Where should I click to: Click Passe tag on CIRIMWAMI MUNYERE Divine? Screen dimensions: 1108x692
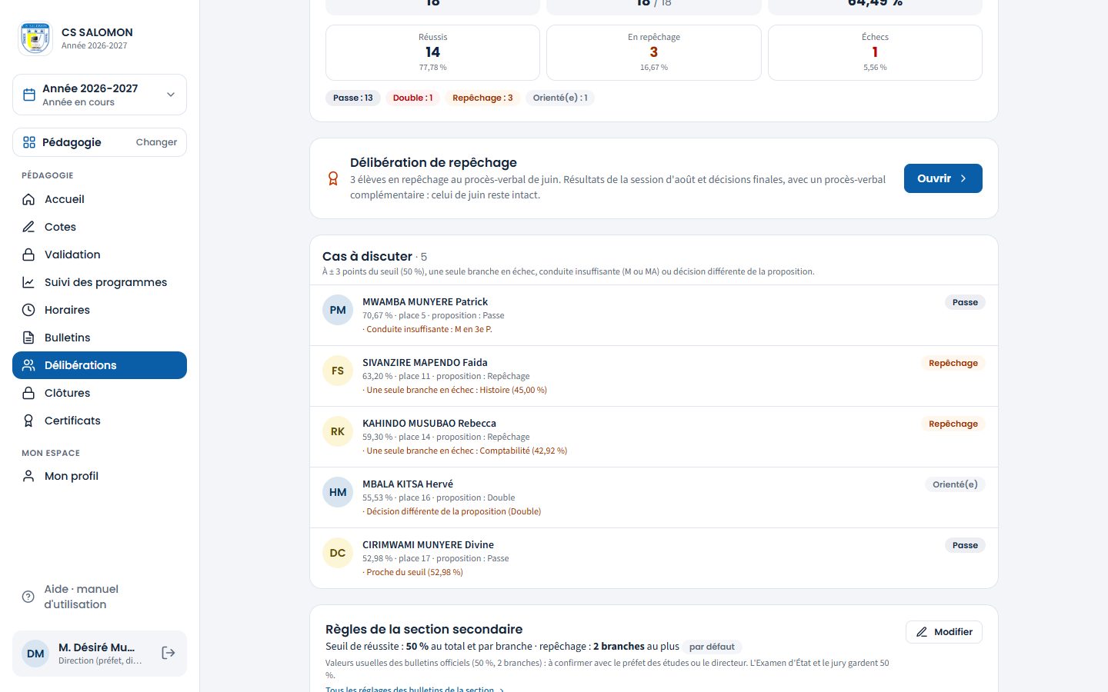[x=965, y=545]
